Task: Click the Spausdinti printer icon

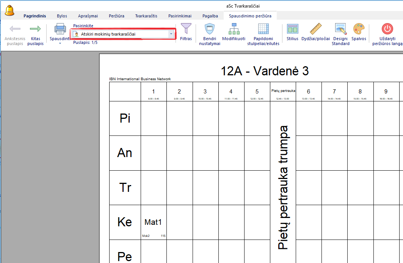Action: pyautogui.click(x=60, y=29)
